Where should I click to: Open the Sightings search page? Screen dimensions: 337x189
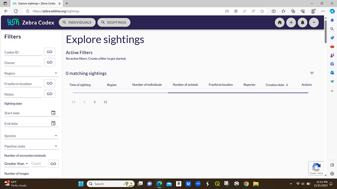click(x=114, y=22)
